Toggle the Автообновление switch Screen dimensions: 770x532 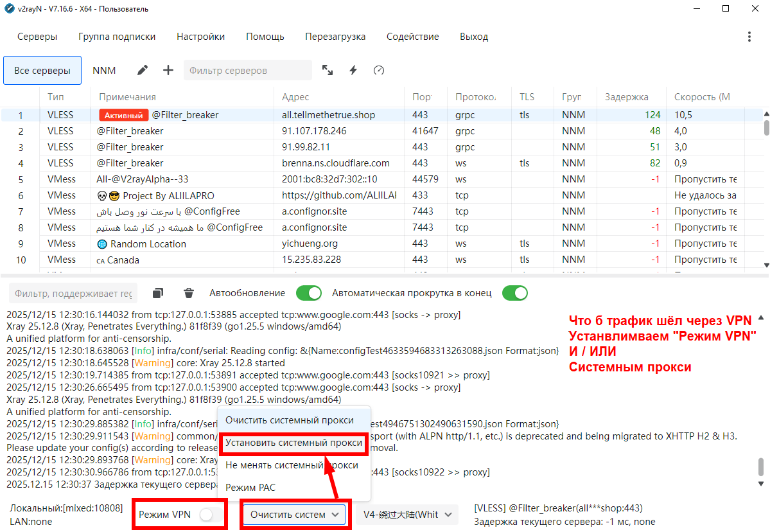point(309,293)
